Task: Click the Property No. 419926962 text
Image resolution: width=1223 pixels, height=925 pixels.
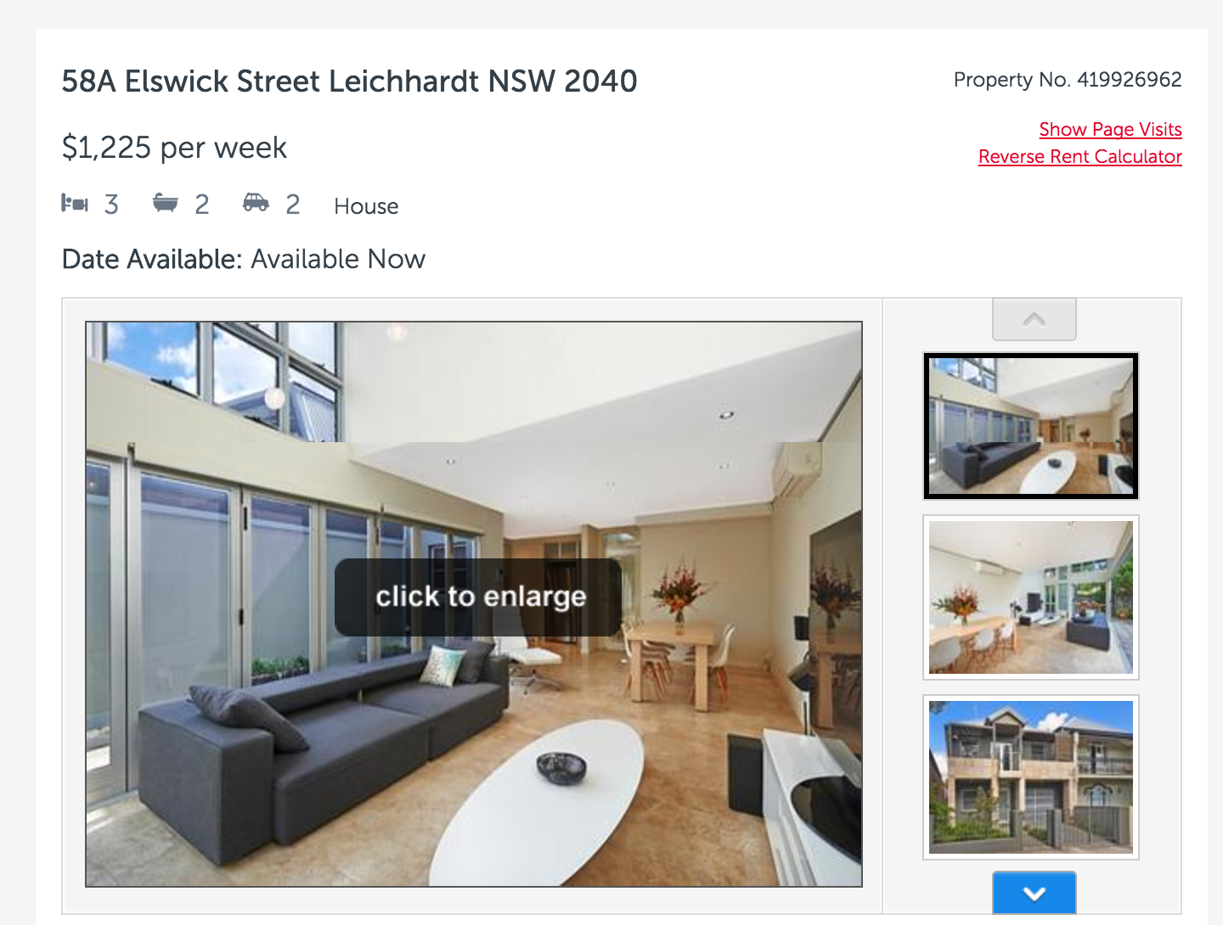Action: pyautogui.click(x=1068, y=80)
